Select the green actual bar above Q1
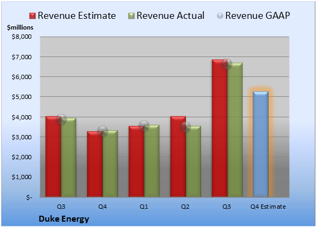 pos(152,161)
